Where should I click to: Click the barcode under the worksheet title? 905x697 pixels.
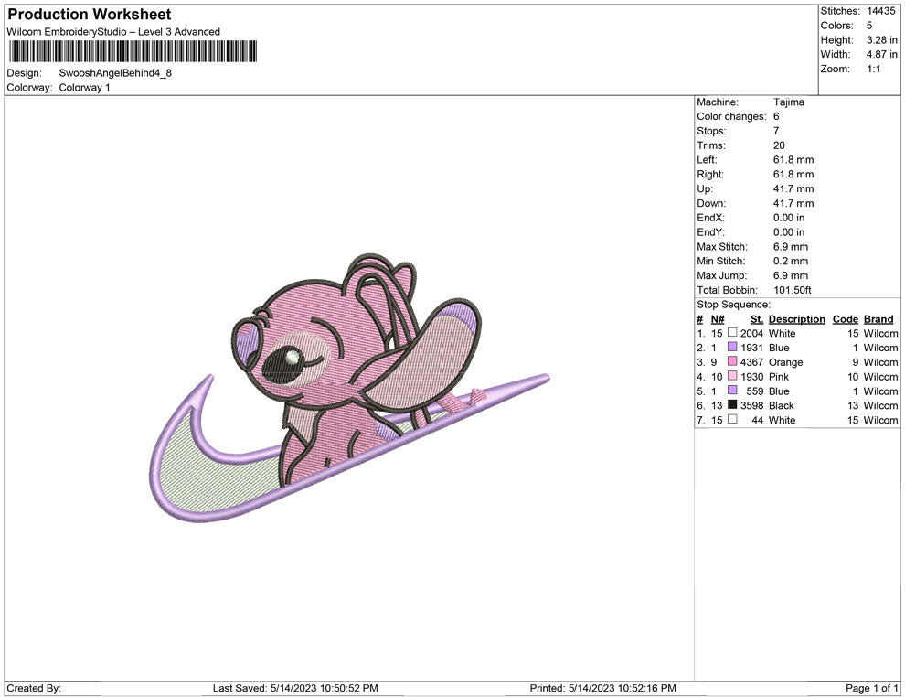(133, 51)
